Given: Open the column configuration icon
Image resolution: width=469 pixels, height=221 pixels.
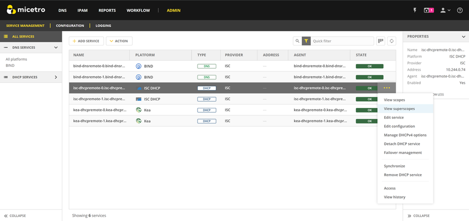Looking at the screenshot, I should pyautogui.click(x=381, y=41).
